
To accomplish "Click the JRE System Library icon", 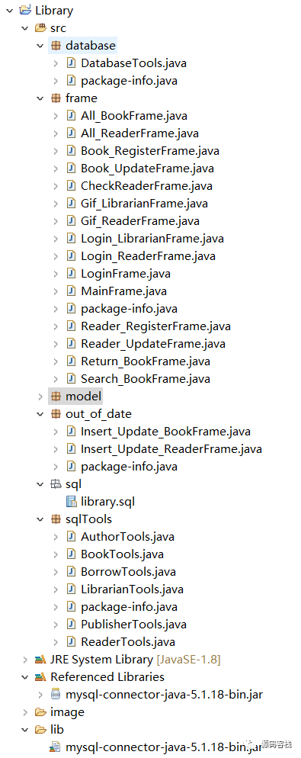I will pyautogui.click(x=40, y=660).
